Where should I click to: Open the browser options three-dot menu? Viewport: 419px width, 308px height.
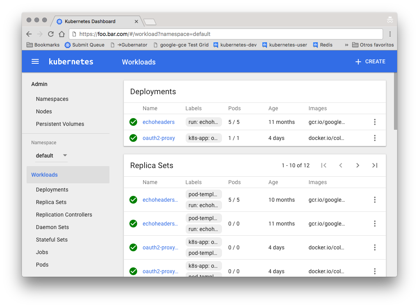coord(390,34)
